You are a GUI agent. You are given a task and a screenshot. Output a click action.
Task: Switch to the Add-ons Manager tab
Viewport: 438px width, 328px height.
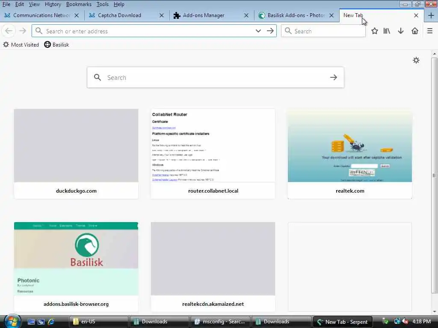point(204,15)
